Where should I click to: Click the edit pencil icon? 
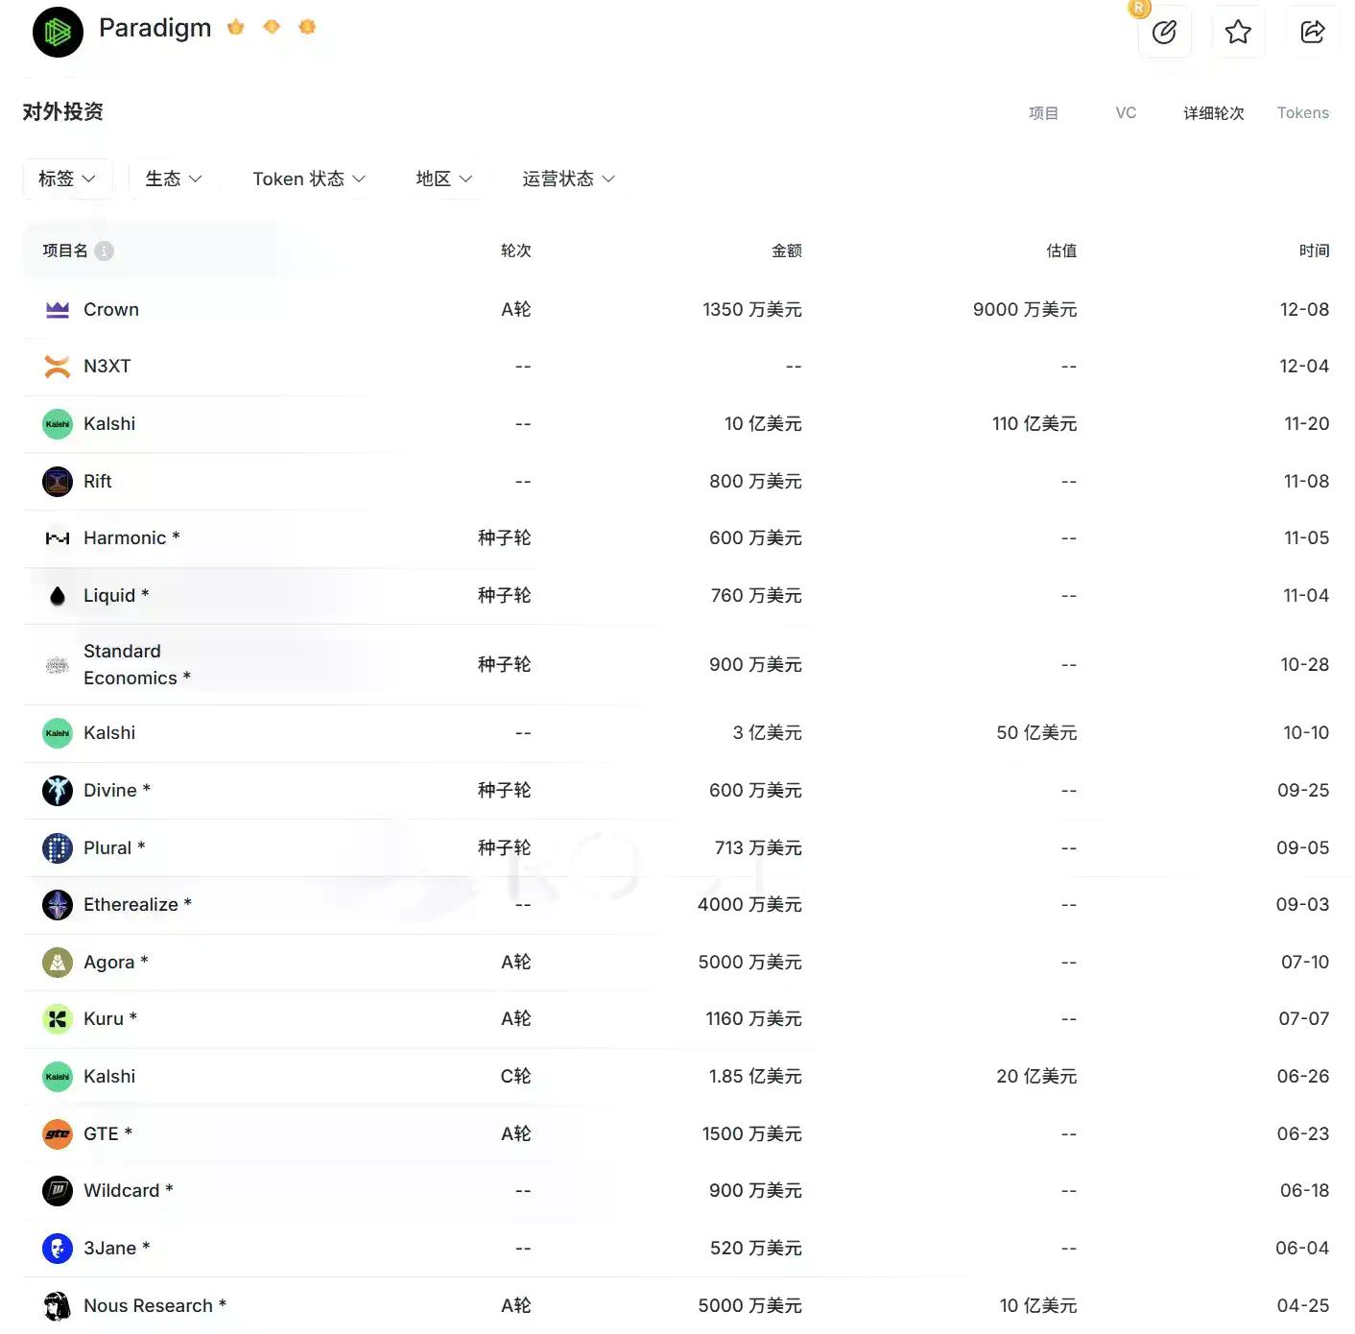click(x=1164, y=32)
